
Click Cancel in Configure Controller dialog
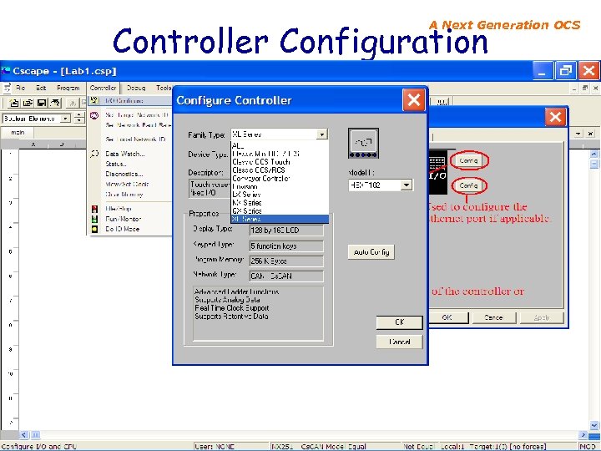[x=399, y=342]
